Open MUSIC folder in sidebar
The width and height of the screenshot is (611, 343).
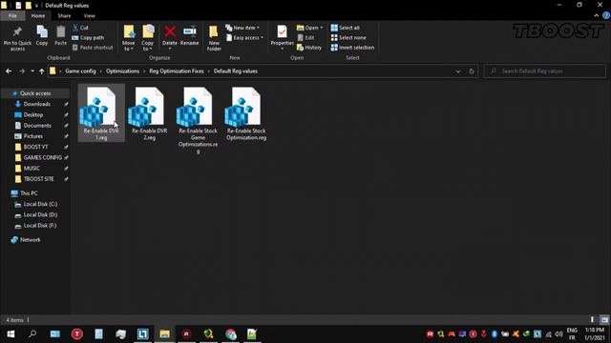[x=32, y=169]
